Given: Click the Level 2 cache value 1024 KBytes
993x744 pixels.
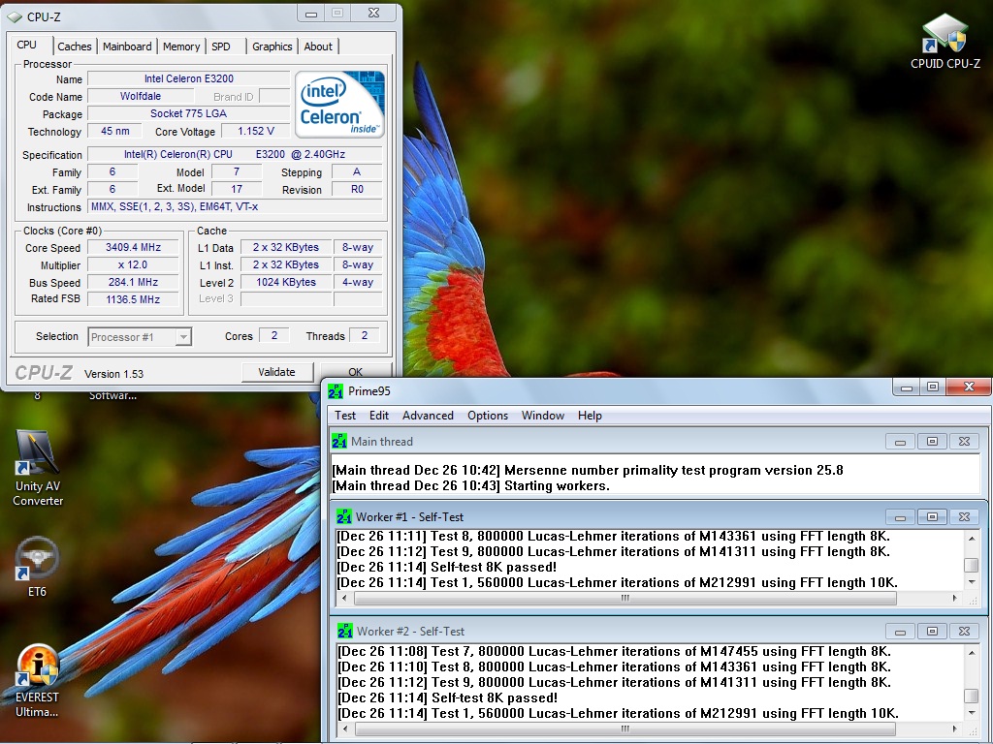Looking at the screenshot, I should click(x=286, y=282).
